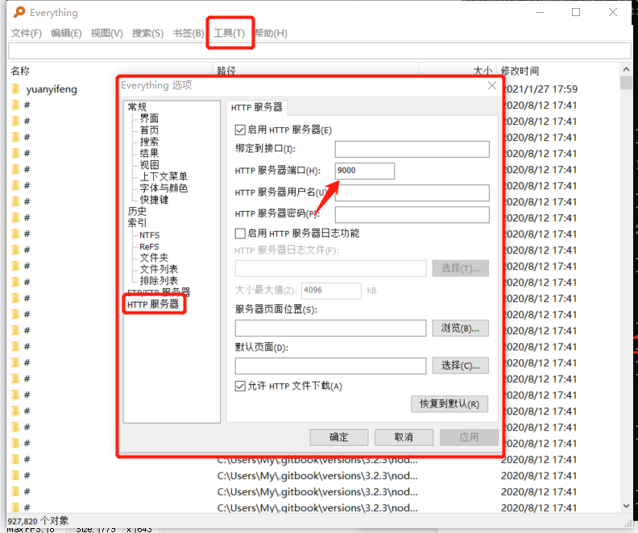Click the yuanyifeng folder icon
This screenshot has height=533, width=638.
tap(15, 89)
